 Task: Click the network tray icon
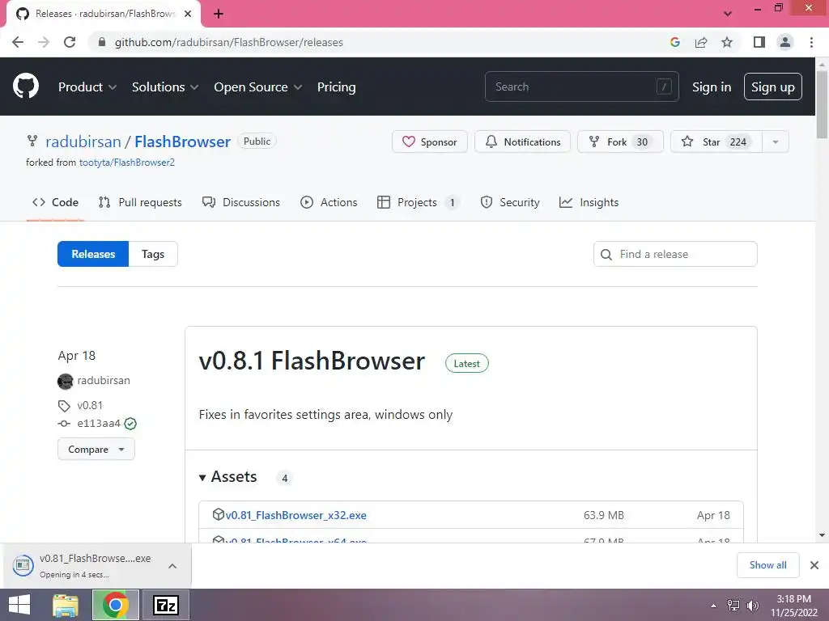coord(733,606)
